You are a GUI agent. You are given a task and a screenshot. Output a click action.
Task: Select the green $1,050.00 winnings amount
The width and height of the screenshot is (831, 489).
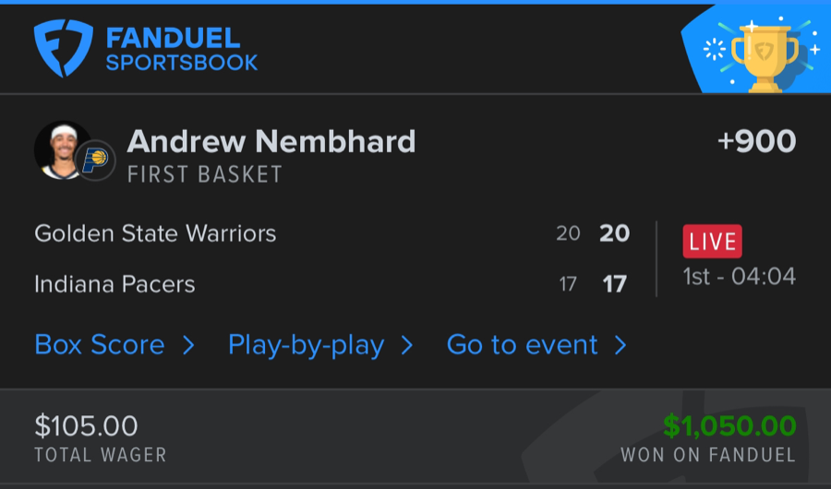tap(729, 425)
